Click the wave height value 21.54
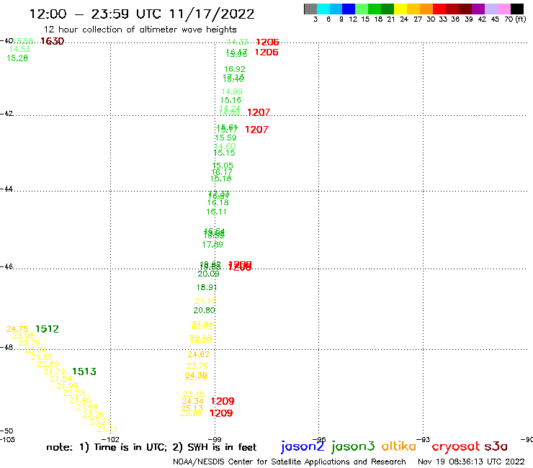Viewport: 533px width, 468px height. coord(61,379)
